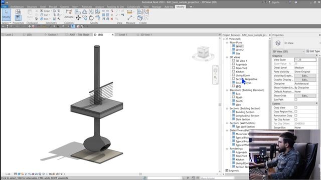Select the Modify tool in the ribbon
The height and width of the screenshot is (180, 321).
[x=7, y=14]
